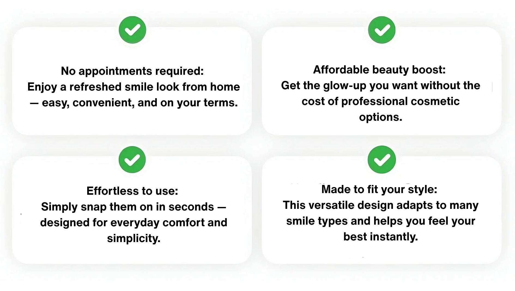Click the green checkmark above "Made to fit your style"

pyautogui.click(x=381, y=160)
